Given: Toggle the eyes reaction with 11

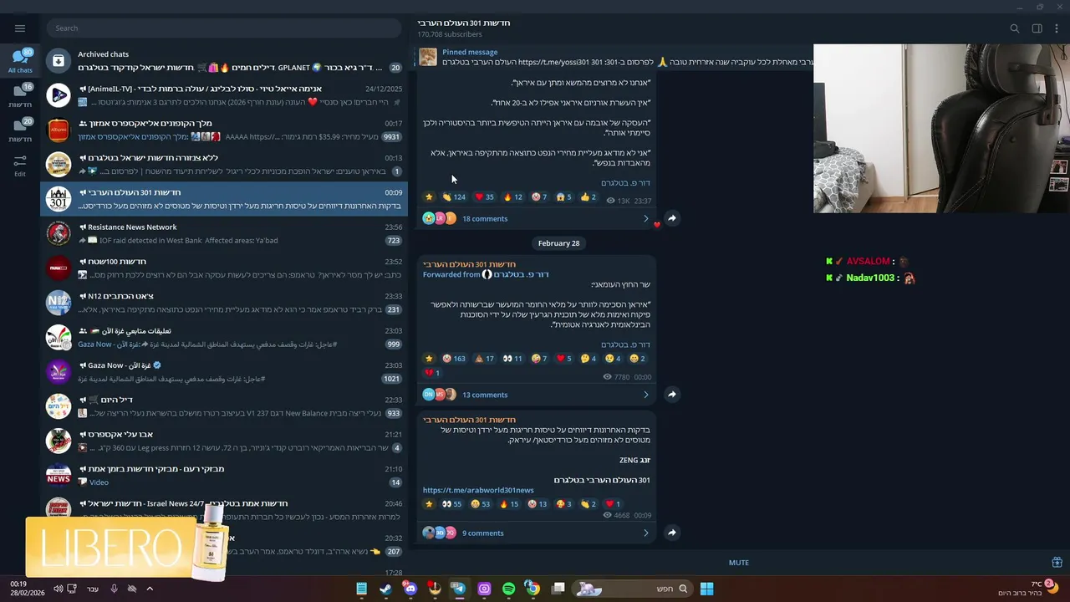Looking at the screenshot, I should 512,359.
